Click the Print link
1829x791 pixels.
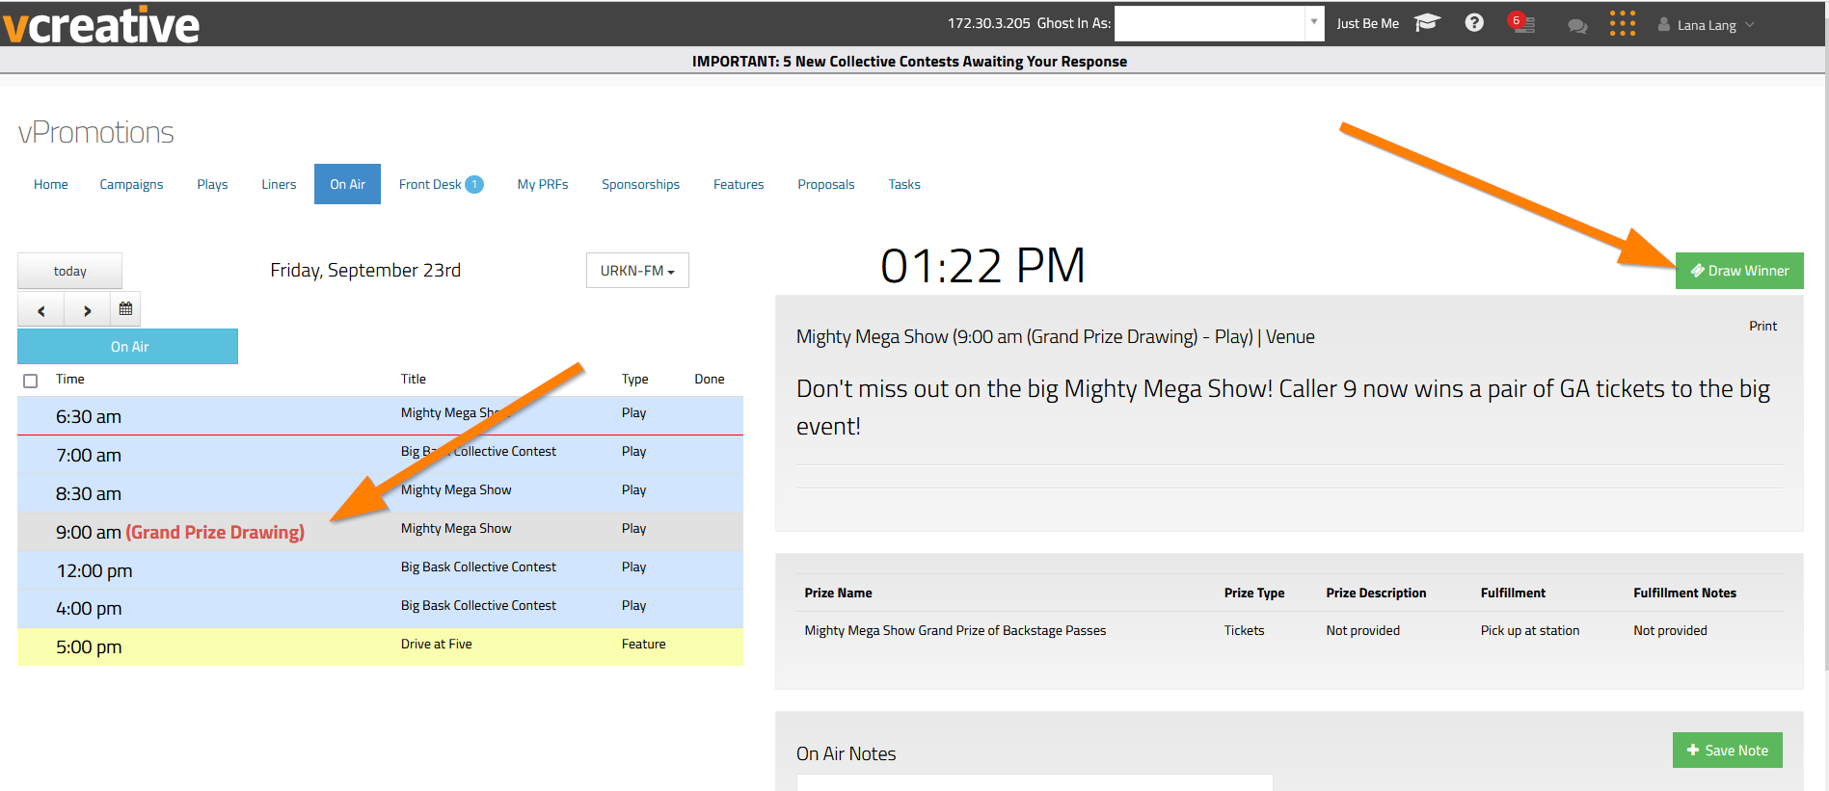[1762, 326]
